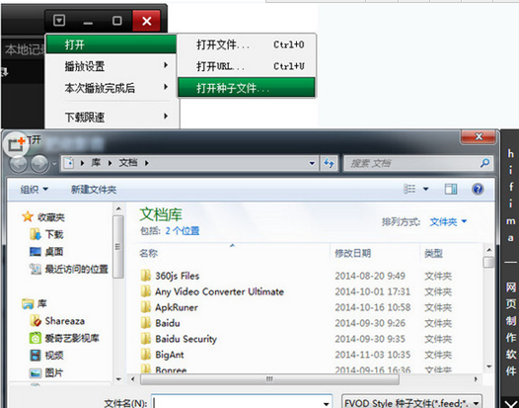The width and height of the screenshot is (519, 408).
Task: Click the 新建文件夹 button
Action: click(x=94, y=190)
